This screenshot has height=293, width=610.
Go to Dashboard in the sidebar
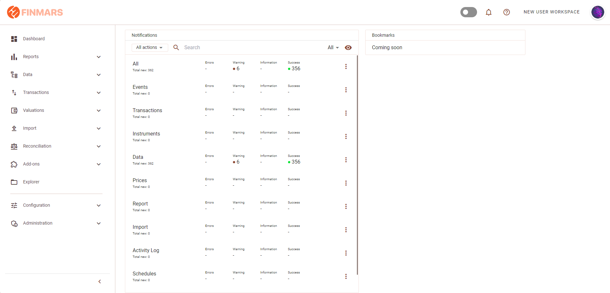[34, 39]
